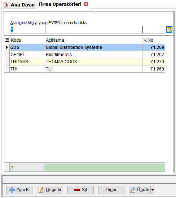Click the Açiklama search input field
176x198 pixels.
coord(94,30)
